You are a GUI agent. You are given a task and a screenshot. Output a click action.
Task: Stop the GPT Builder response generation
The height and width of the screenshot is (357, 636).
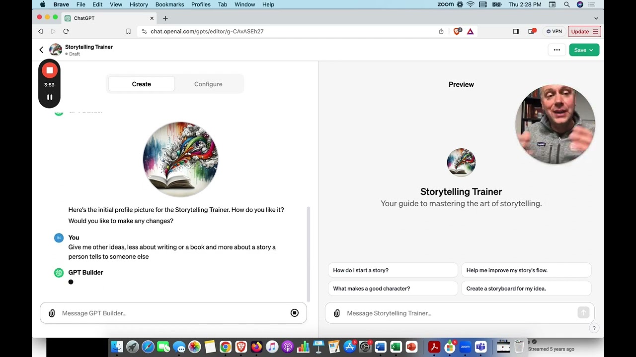294,313
